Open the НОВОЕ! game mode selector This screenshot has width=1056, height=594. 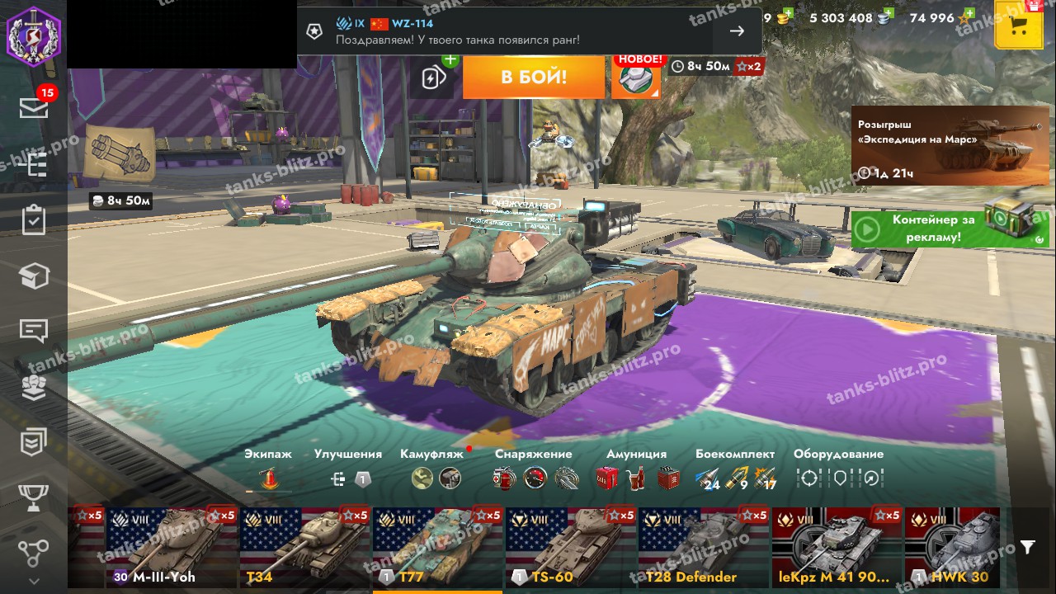click(636, 78)
